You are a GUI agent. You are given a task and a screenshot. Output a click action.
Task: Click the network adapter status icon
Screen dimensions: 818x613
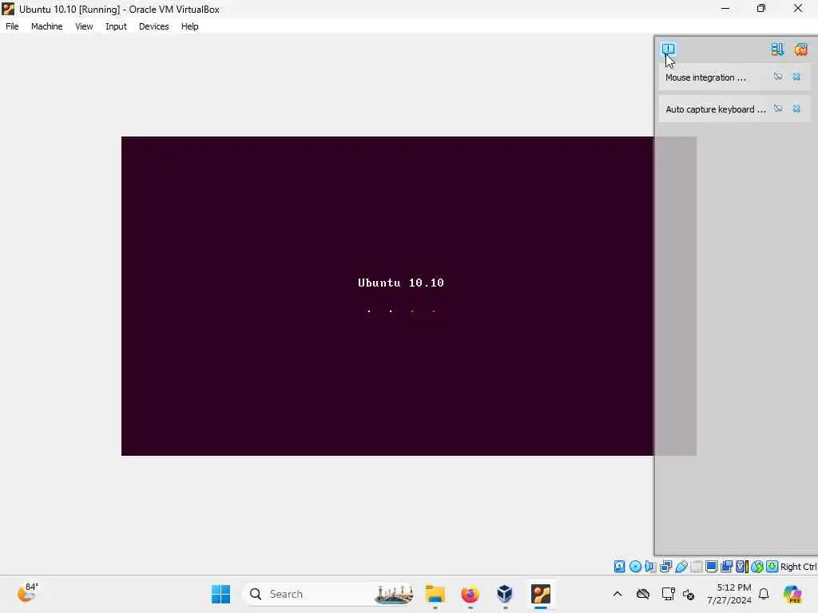coord(665,567)
